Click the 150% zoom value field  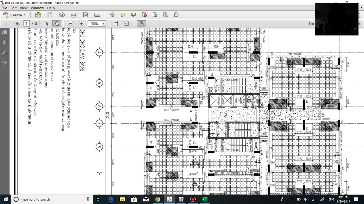[x=94, y=24]
